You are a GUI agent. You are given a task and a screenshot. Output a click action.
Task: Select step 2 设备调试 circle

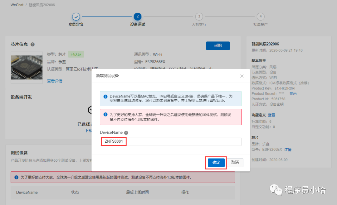[x=137, y=17]
